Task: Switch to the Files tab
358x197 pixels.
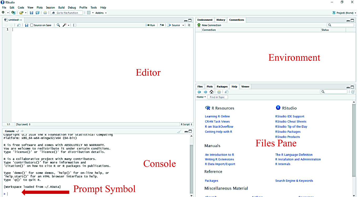Action: coord(200,87)
